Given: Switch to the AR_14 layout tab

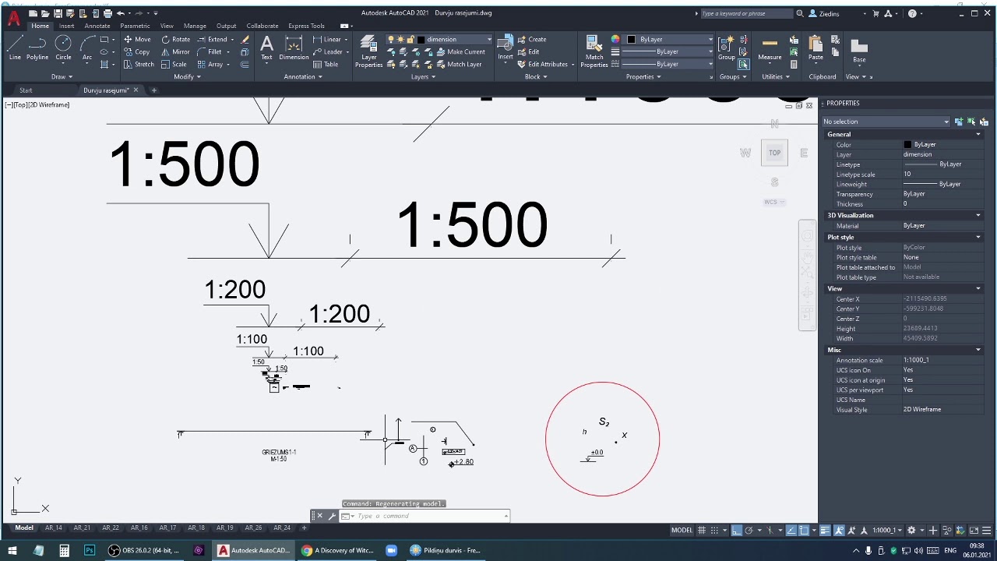Looking at the screenshot, I should (53, 527).
